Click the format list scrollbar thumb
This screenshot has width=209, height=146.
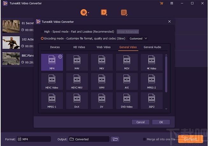(166, 74)
